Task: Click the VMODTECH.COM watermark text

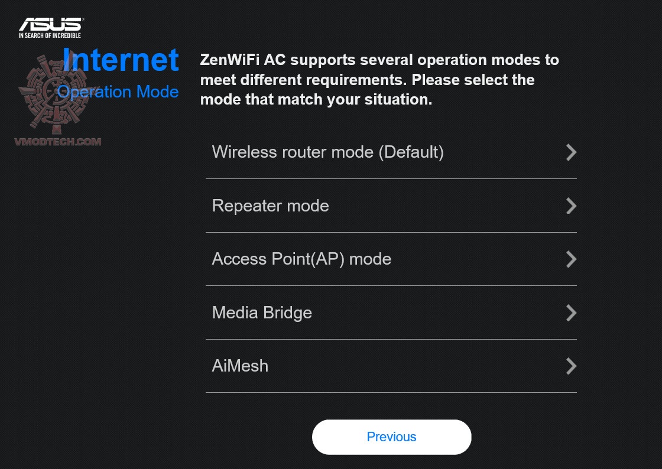Action: pyautogui.click(x=59, y=142)
